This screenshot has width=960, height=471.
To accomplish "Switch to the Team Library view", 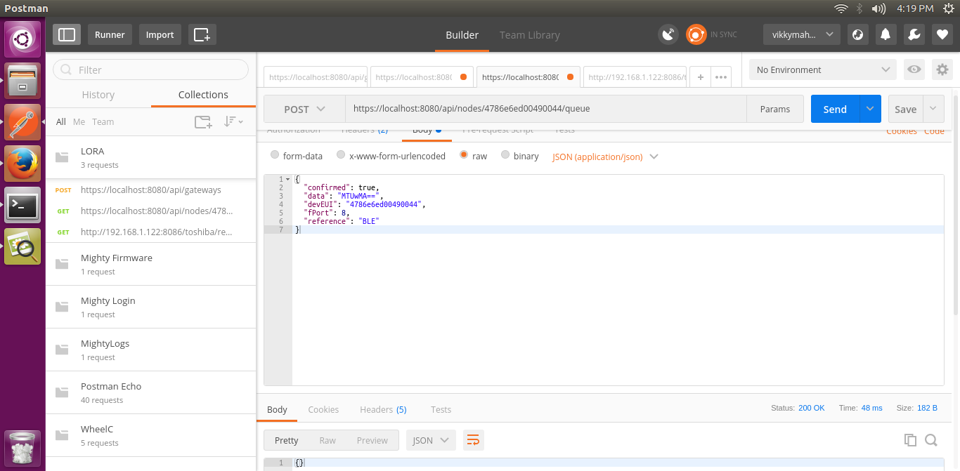I will pos(529,34).
